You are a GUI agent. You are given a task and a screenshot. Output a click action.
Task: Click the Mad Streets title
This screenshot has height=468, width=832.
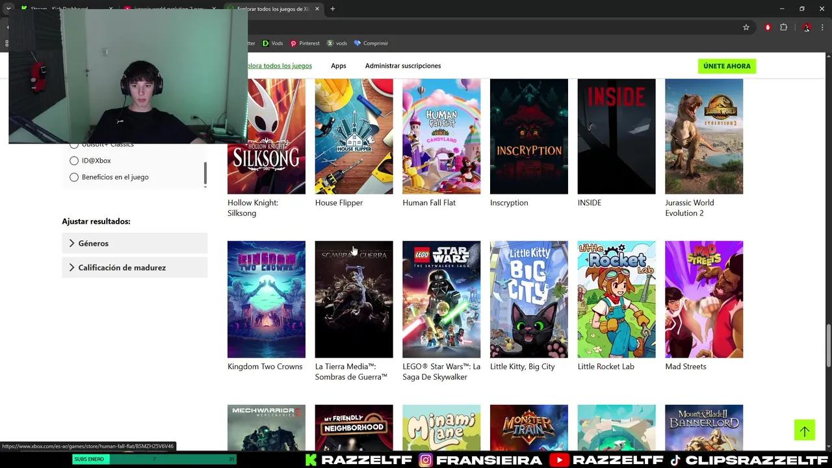pos(685,367)
